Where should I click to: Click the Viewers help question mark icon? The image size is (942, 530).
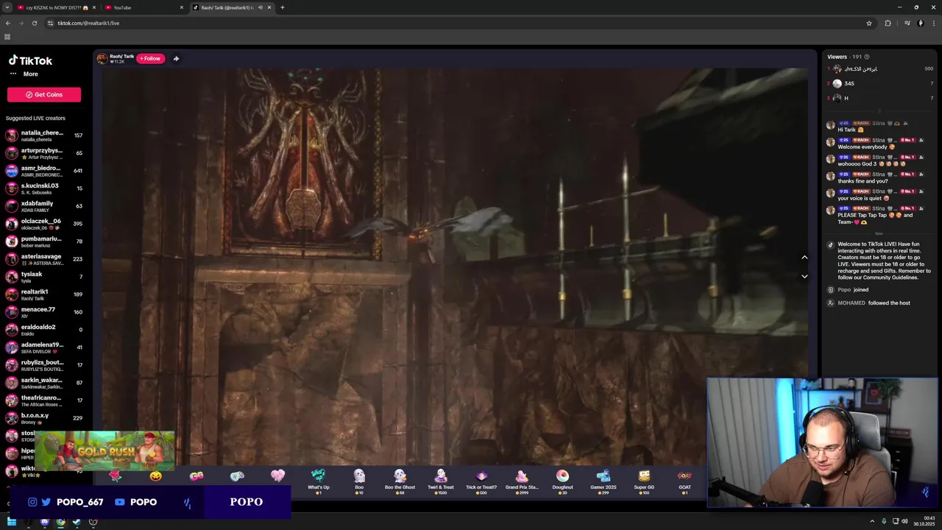point(867,57)
